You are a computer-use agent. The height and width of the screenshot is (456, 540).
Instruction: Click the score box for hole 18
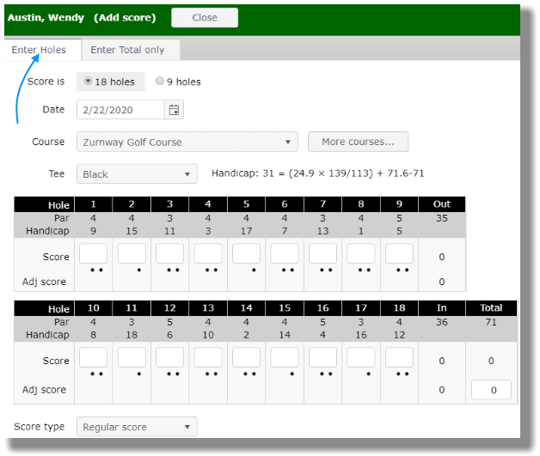[399, 357]
